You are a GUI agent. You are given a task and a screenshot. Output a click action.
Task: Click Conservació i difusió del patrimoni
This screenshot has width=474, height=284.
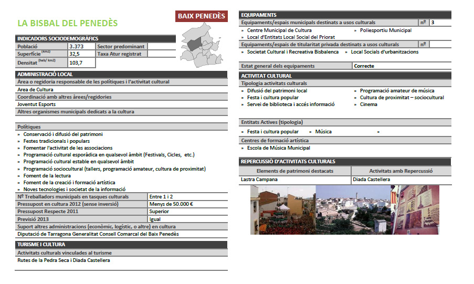pyautogui.click(x=63, y=134)
